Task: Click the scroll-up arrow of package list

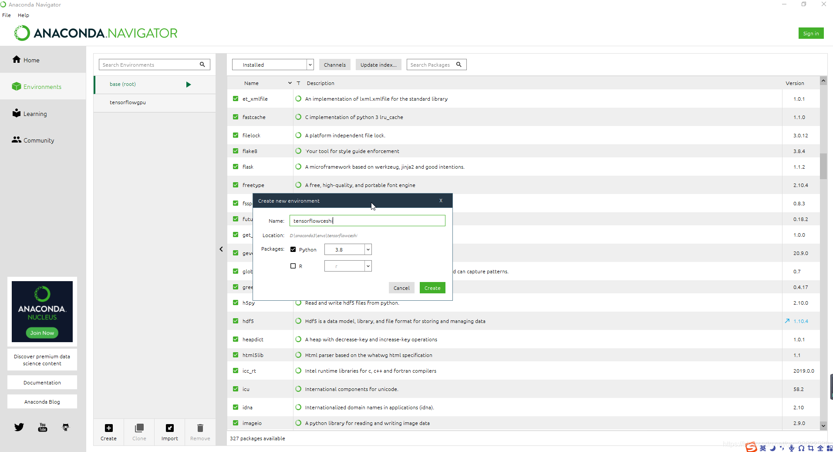Action: pos(823,81)
